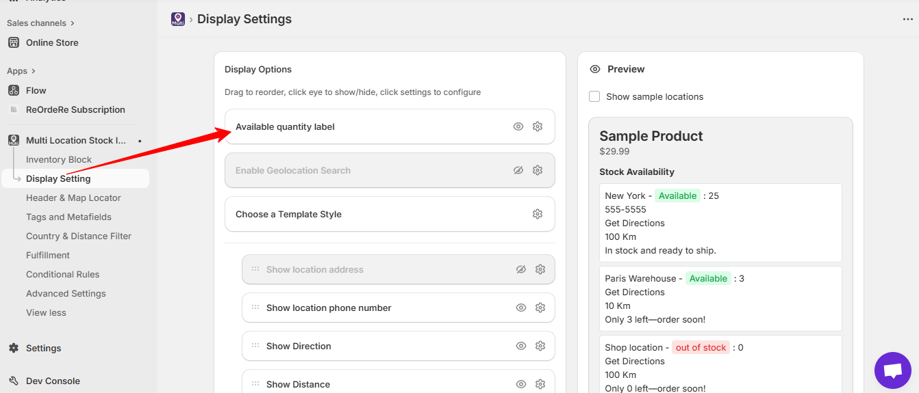919x393 pixels.
Task: Click the Available quantity label row
Action: pyautogui.click(x=390, y=126)
